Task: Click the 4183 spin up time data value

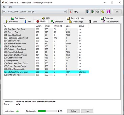Action: pyautogui.click(x=68, y=32)
